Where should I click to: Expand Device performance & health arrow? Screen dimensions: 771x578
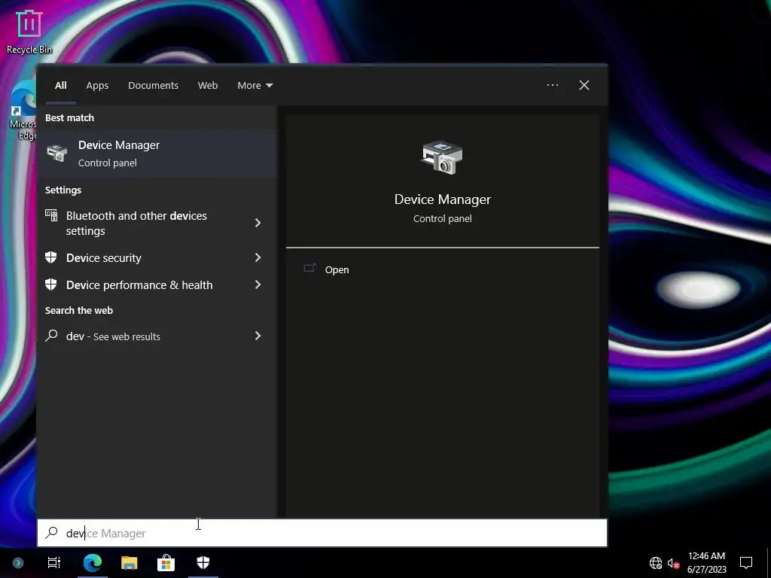[258, 284]
